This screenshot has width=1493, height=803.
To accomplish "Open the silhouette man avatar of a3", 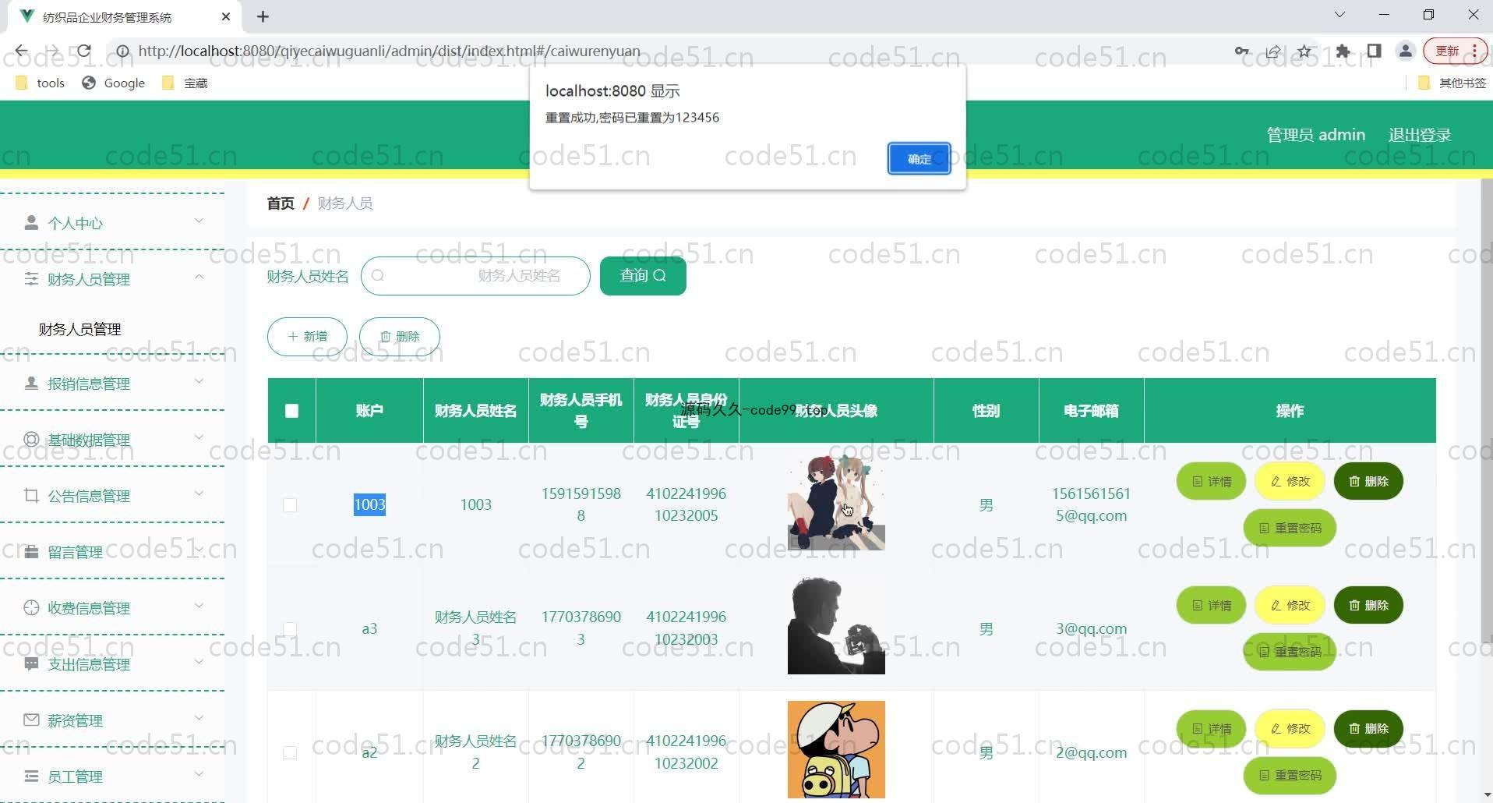I will click(836, 626).
